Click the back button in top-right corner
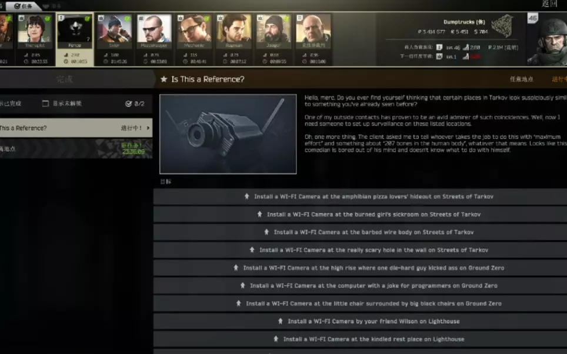 point(549,4)
